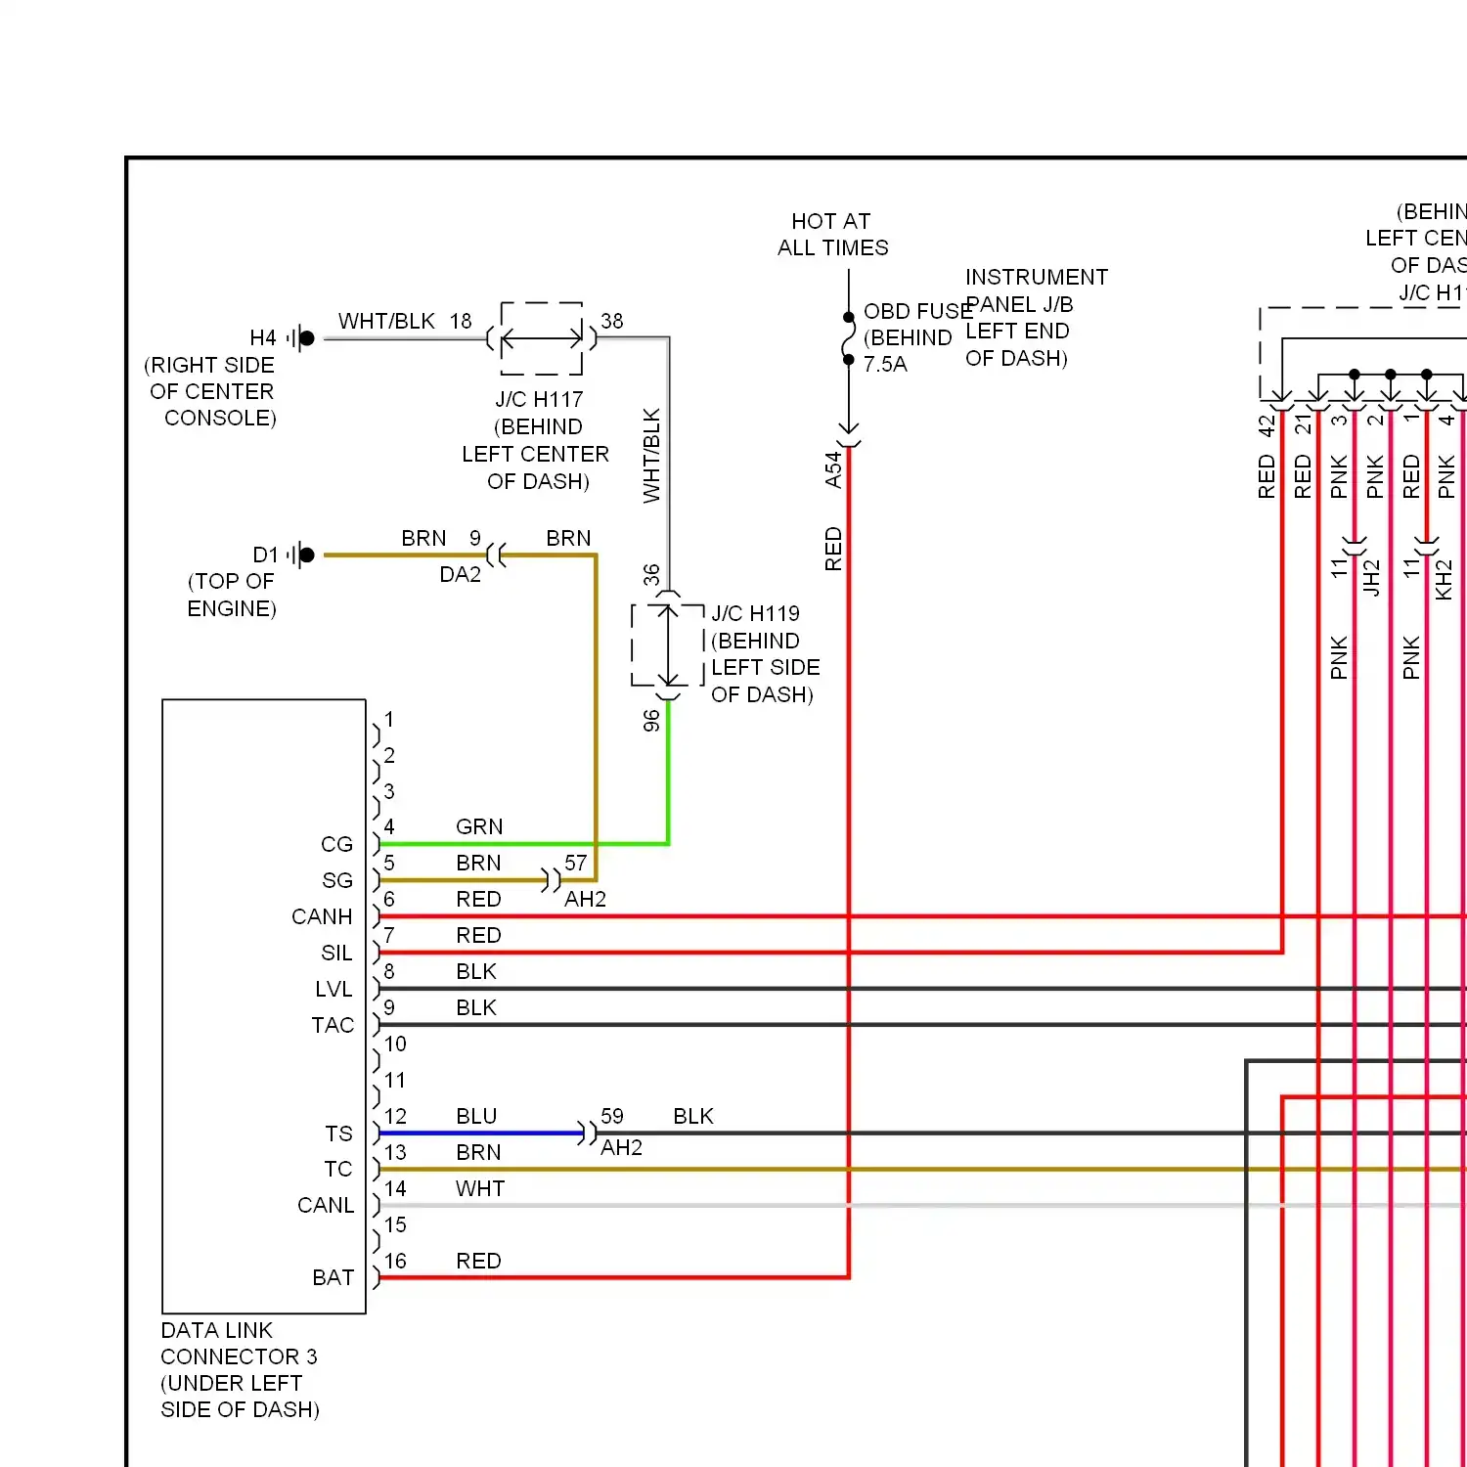Select the TAC terminal label
1467x1467 pixels.
pos(333,1025)
